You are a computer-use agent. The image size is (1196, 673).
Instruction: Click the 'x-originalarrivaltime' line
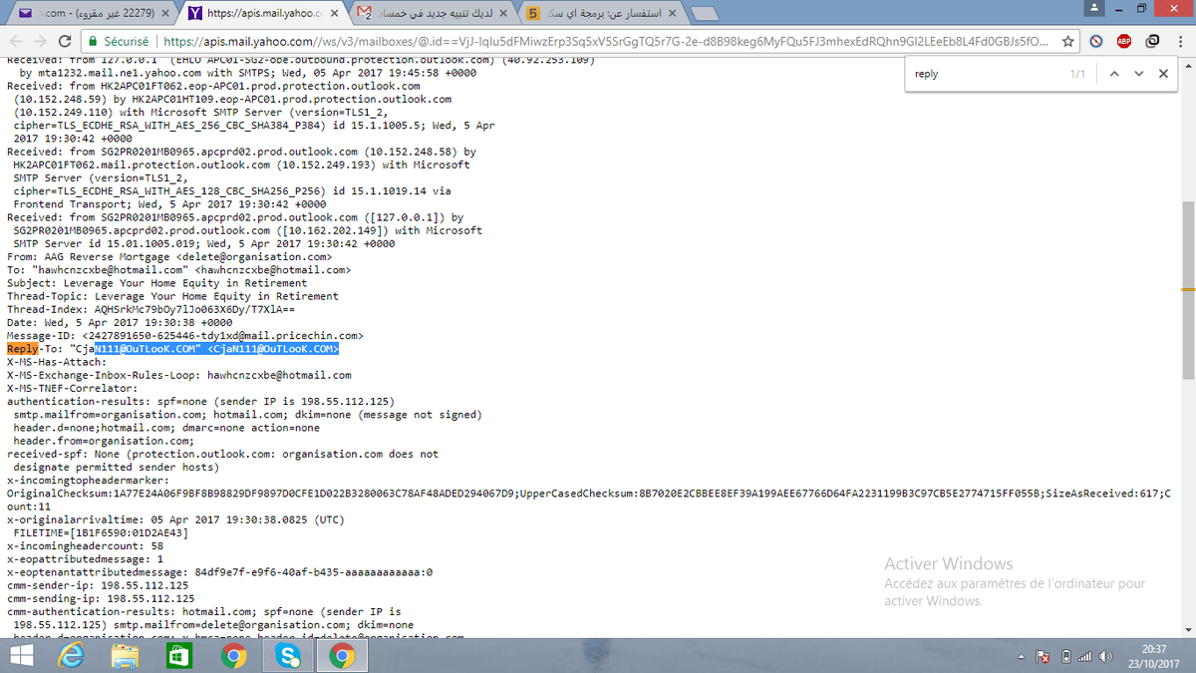175,519
